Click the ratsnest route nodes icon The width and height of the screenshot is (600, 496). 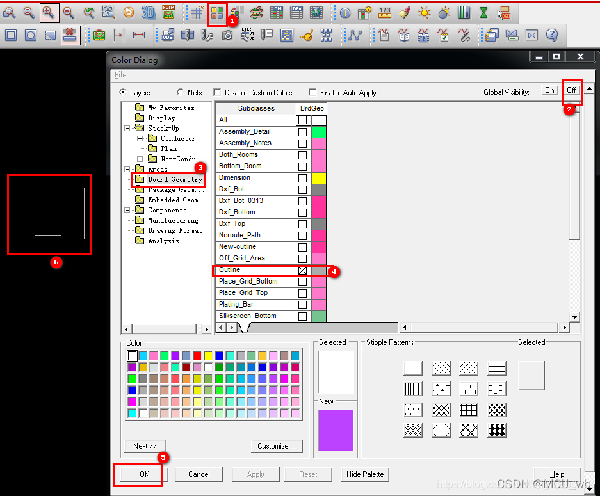pyautogui.click(x=355, y=36)
